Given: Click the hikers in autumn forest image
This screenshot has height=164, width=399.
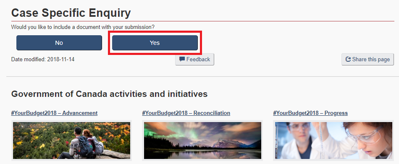Looking at the screenshot, I should (71, 141).
